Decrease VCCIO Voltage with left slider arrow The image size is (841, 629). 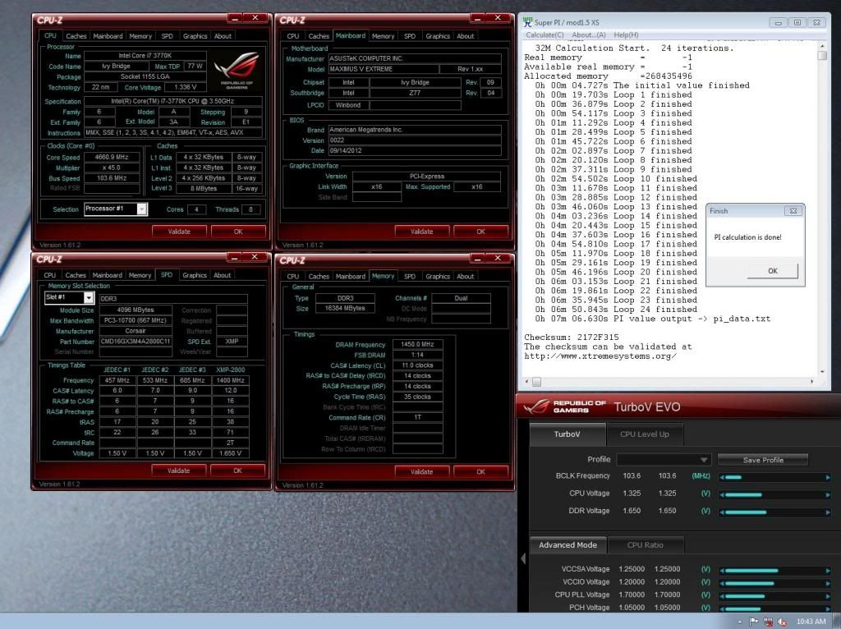coord(722,583)
